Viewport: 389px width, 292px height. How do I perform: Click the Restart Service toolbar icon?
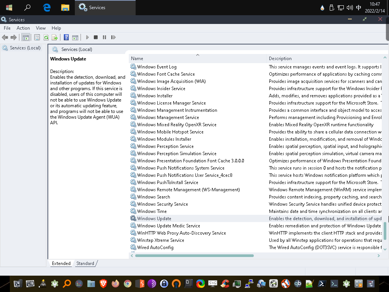pyautogui.click(x=113, y=37)
